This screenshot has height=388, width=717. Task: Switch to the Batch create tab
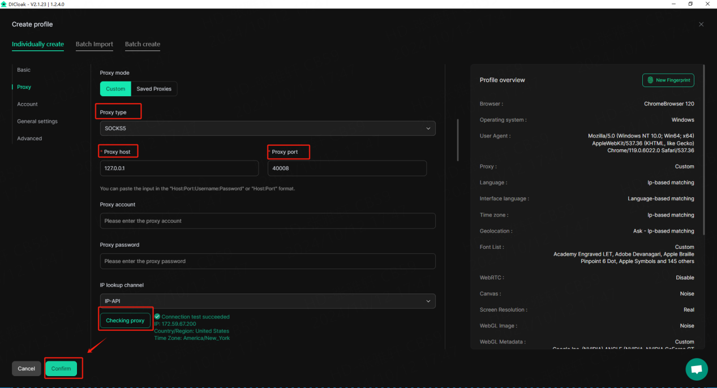coord(142,44)
